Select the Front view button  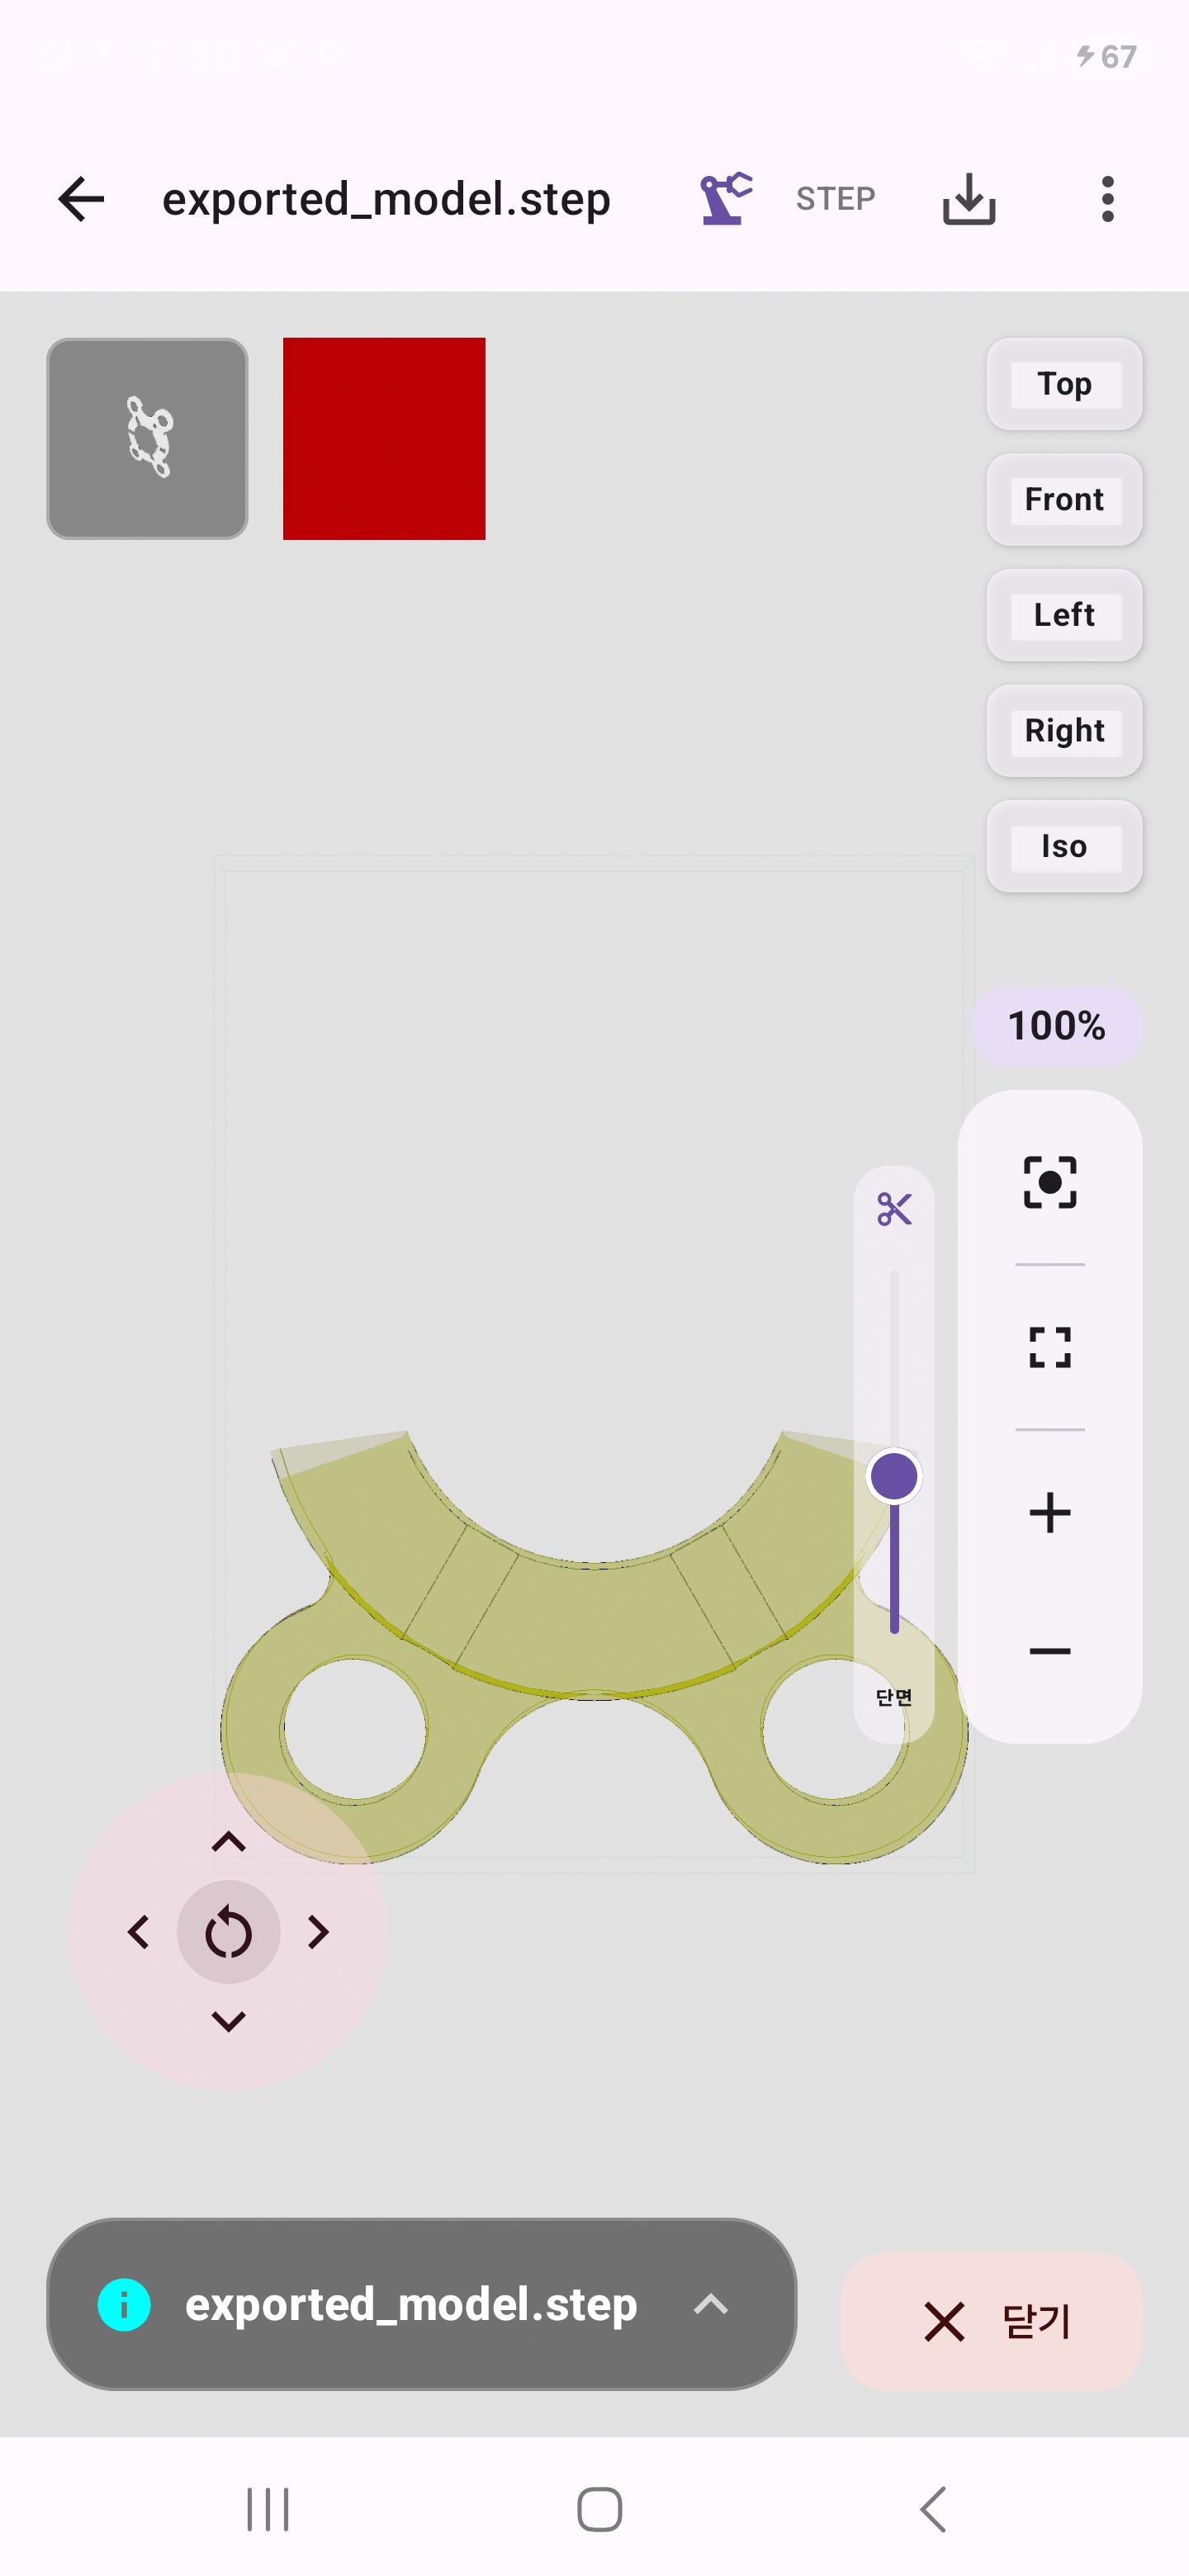[1064, 499]
